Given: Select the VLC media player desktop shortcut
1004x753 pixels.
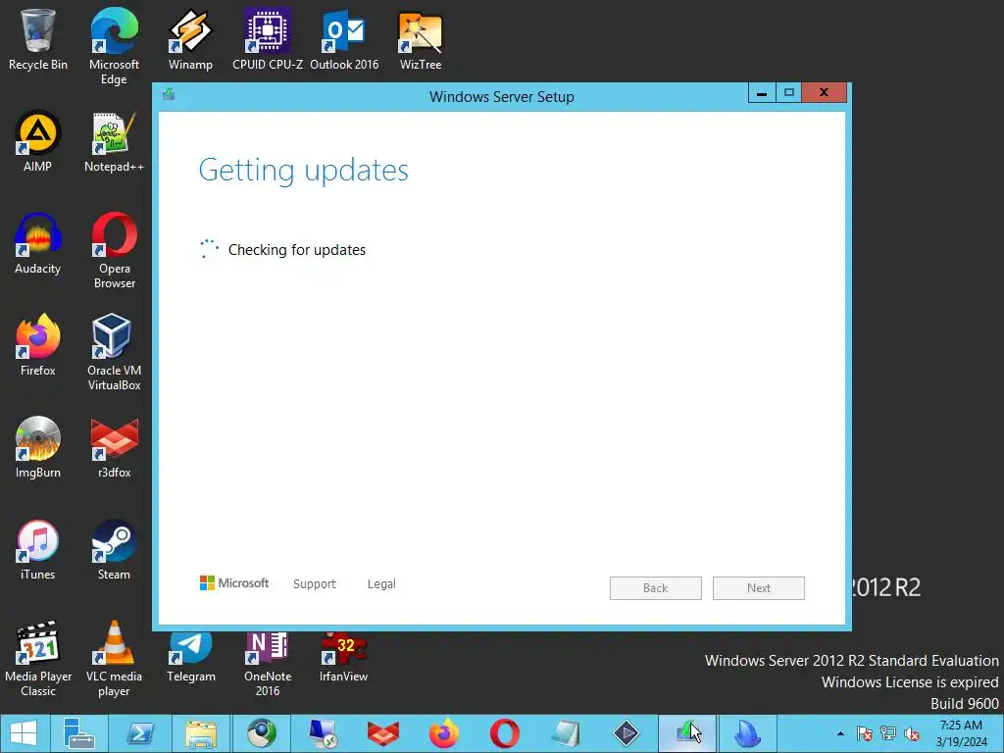Looking at the screenshot, I should coord(114,658).
